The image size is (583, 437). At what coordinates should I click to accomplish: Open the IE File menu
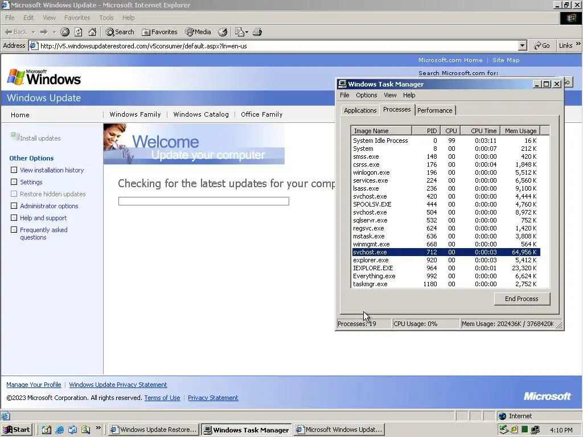(x=10, y=18)
